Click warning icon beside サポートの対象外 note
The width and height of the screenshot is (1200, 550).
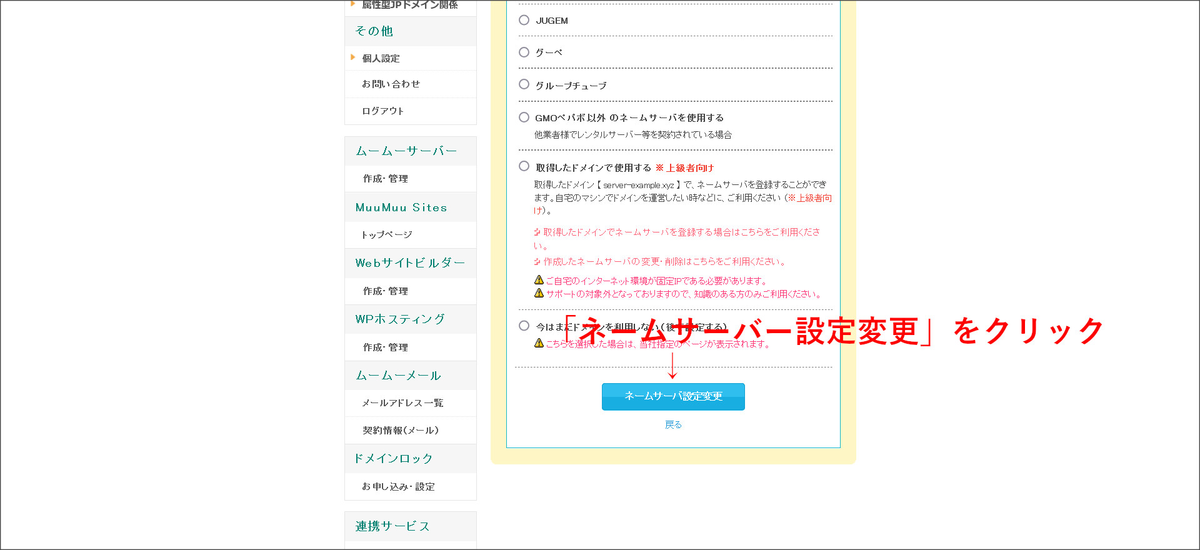[x=539, y=292]
